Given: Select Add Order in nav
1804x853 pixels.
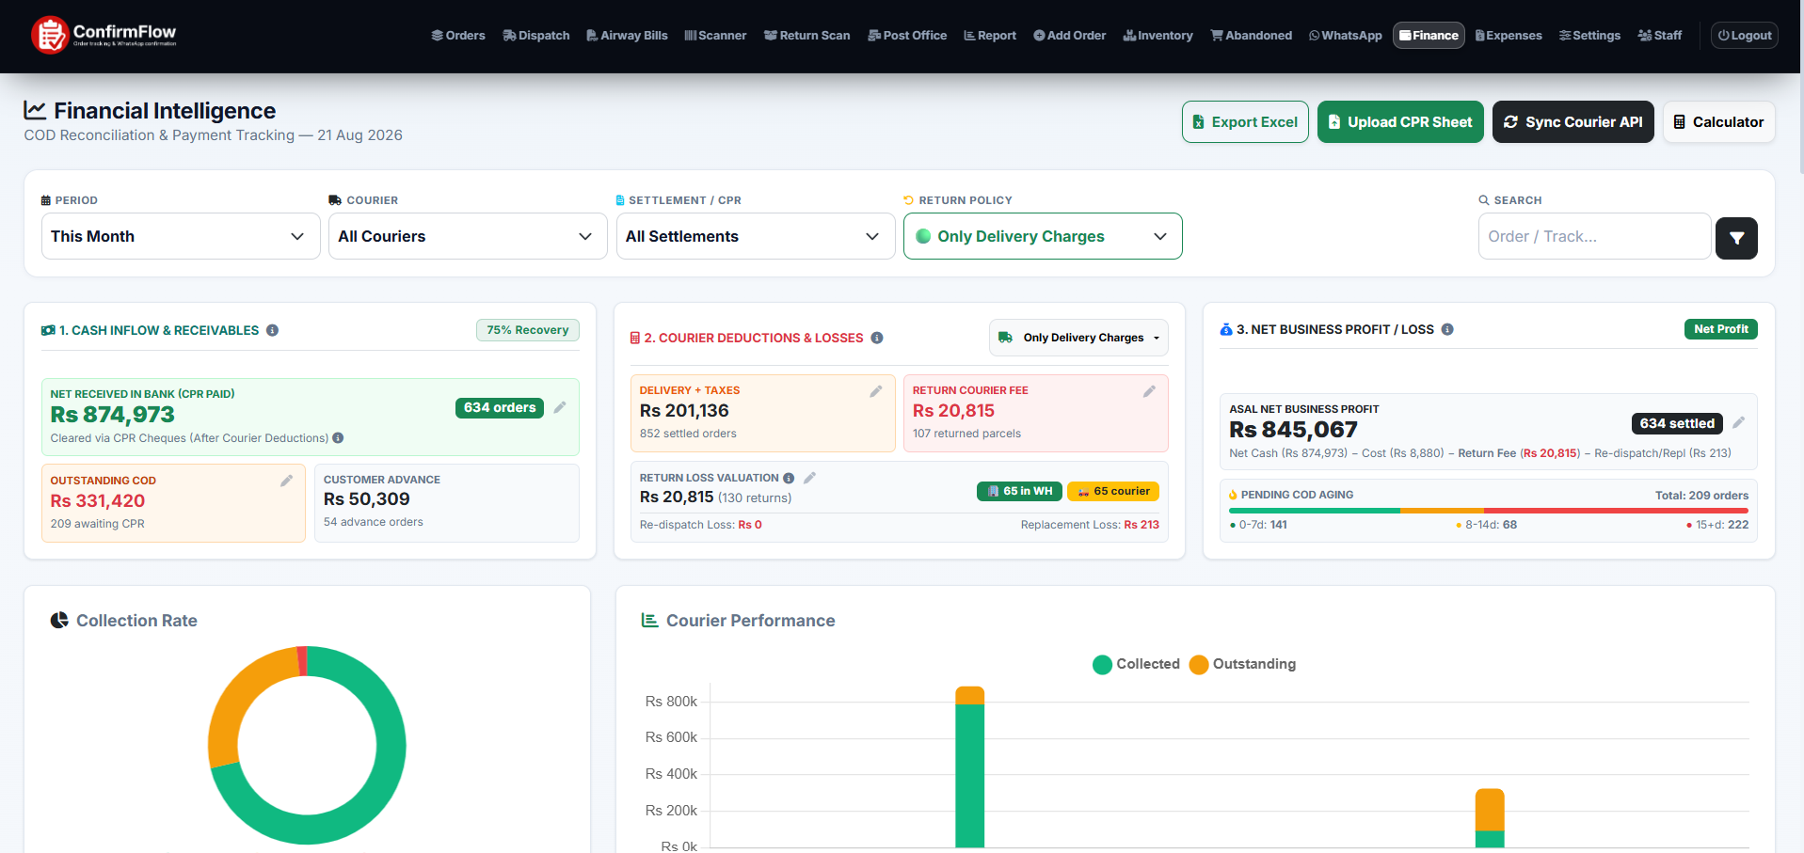Looking at the screenshot, I should [1070, 36].
